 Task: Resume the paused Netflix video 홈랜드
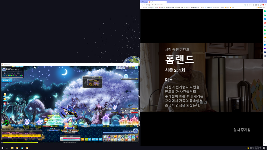click(x=202, y=77)
